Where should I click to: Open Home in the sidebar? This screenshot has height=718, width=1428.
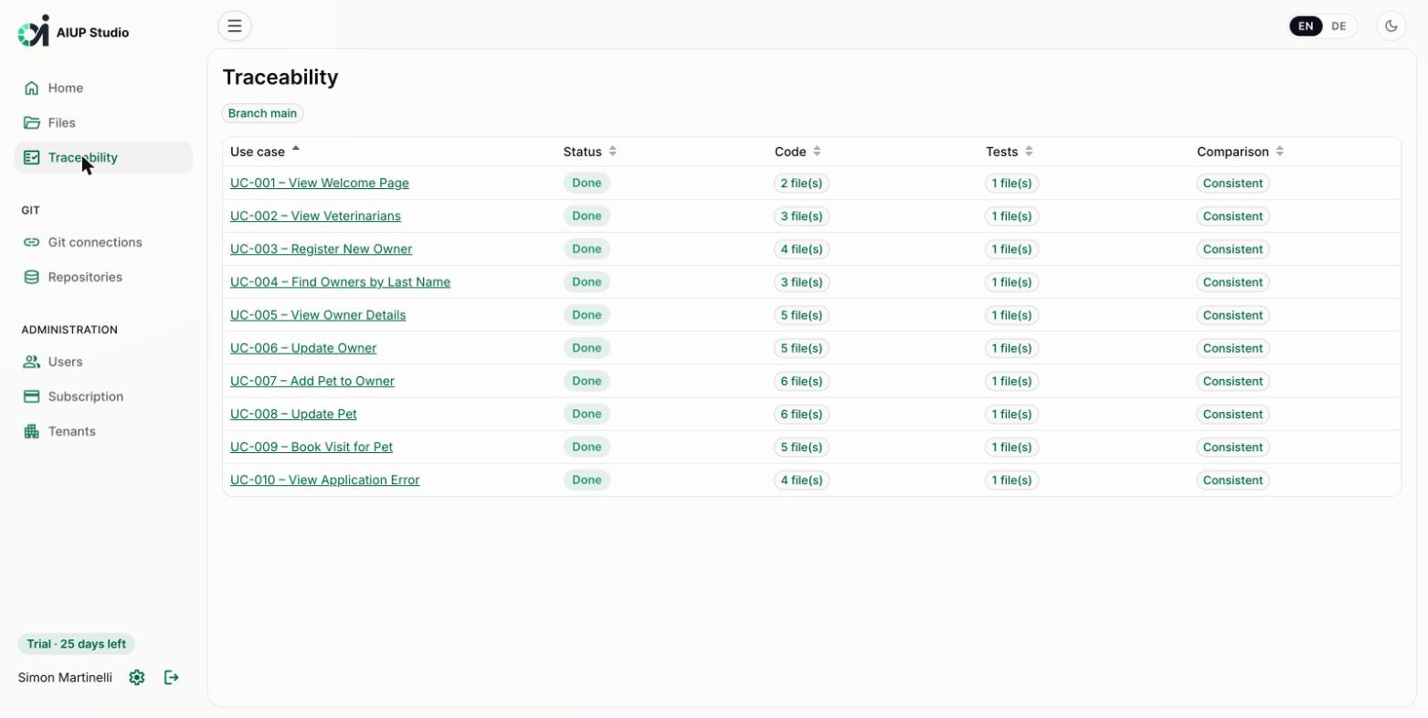[103, 88]
